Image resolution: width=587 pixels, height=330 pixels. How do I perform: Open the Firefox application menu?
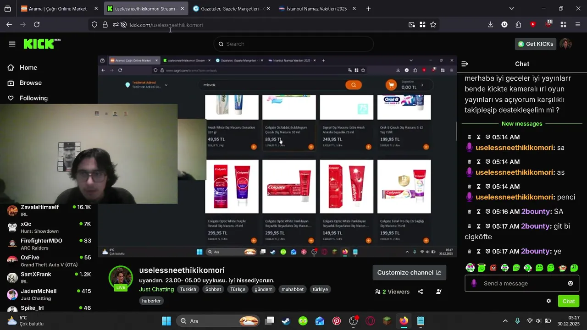click(x=577, y=25)
